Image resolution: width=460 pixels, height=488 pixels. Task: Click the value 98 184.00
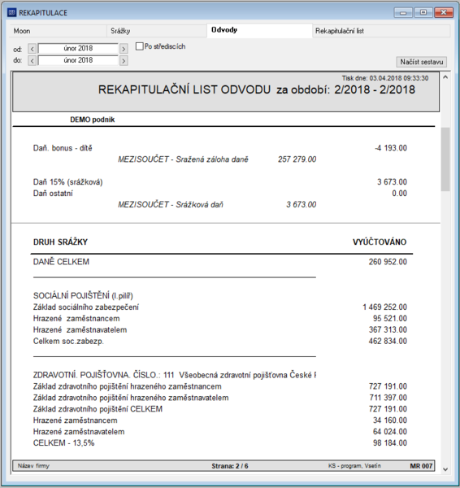pyautogui.click(x=390, y=443)
